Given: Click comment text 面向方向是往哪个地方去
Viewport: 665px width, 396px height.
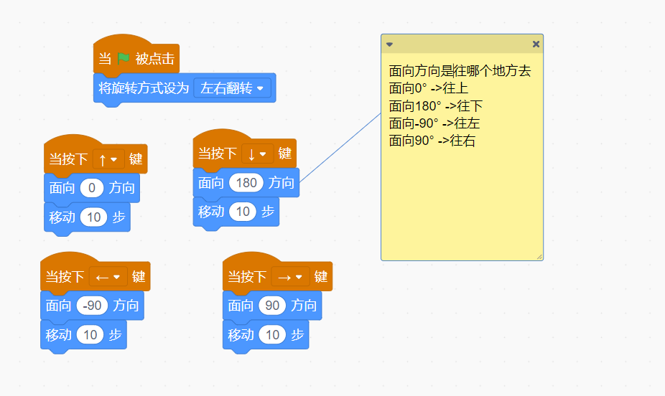Looking at the screenshot, I should click(x=460, y=71).
